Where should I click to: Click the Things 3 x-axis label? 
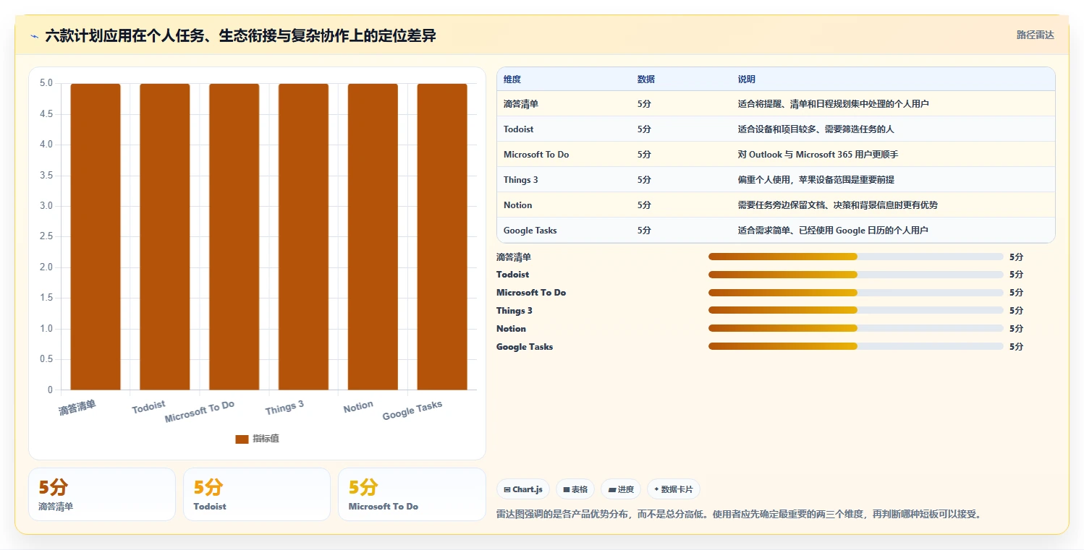click(x=284, y=408)
